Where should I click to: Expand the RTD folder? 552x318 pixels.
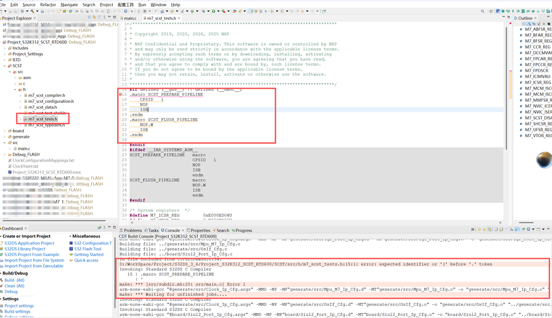(4, 60)
